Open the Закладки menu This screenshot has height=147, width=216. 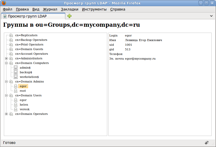coord(69,9)
